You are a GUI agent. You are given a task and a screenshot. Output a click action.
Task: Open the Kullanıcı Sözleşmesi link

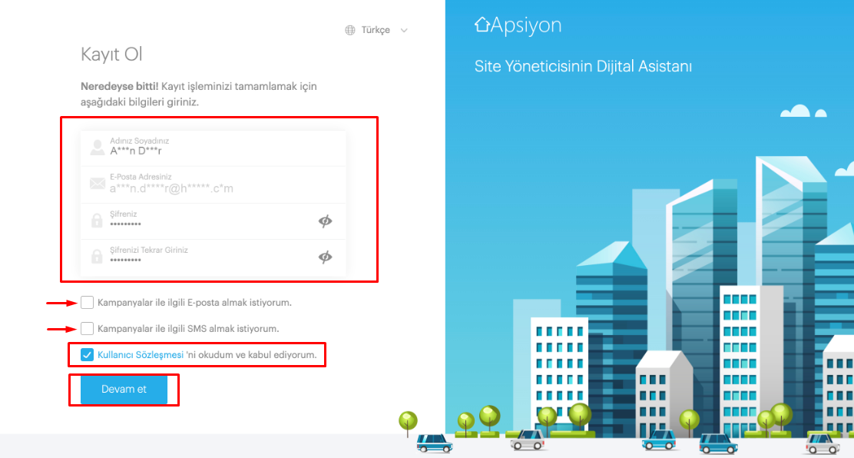click(141, 355)
